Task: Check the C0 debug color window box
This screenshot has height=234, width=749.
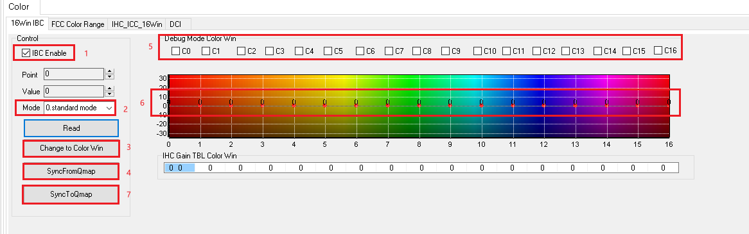Action: (x=176, y=51)
